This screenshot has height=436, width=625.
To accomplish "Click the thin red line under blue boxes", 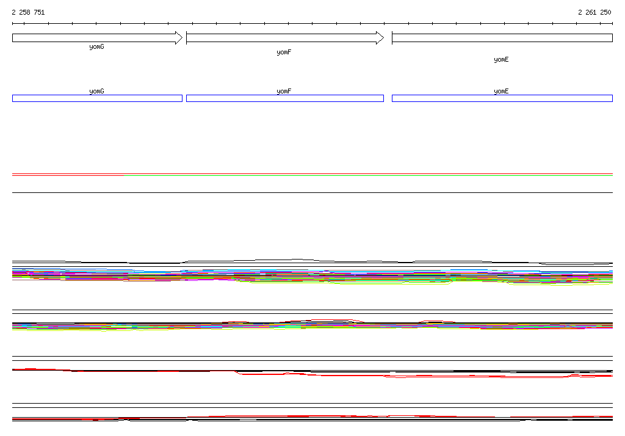I will (312, 174).
